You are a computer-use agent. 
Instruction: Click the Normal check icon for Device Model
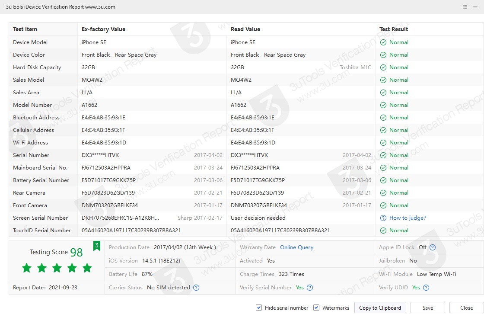[x=383, y=42]
